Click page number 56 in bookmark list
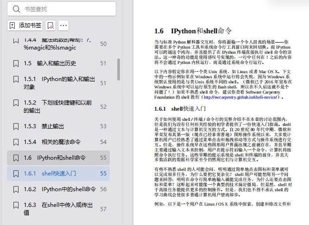The height and width of the screenshot is (225, 309). [103, 189]
